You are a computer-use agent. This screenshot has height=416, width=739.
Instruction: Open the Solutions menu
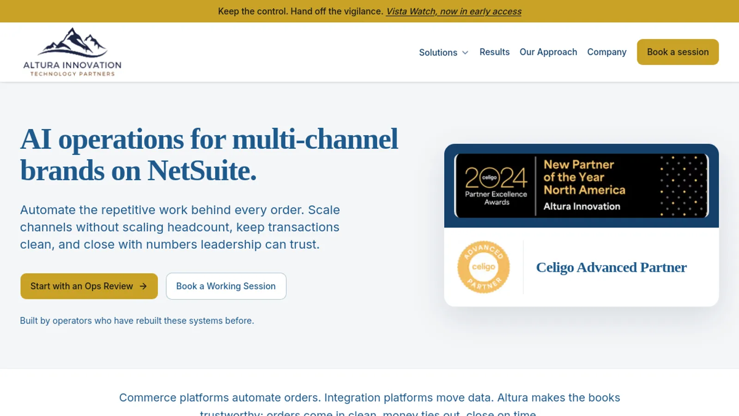point(443,52)
